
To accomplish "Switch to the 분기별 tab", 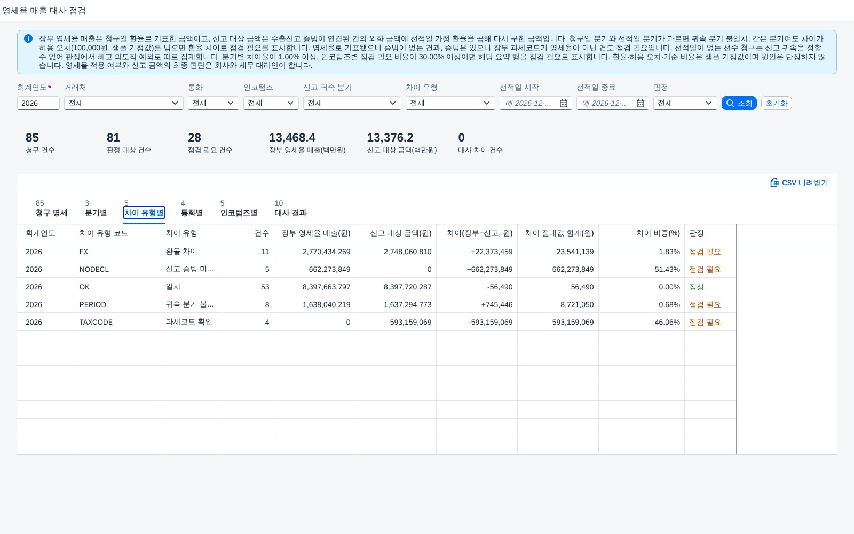I will tap(96, 208).
